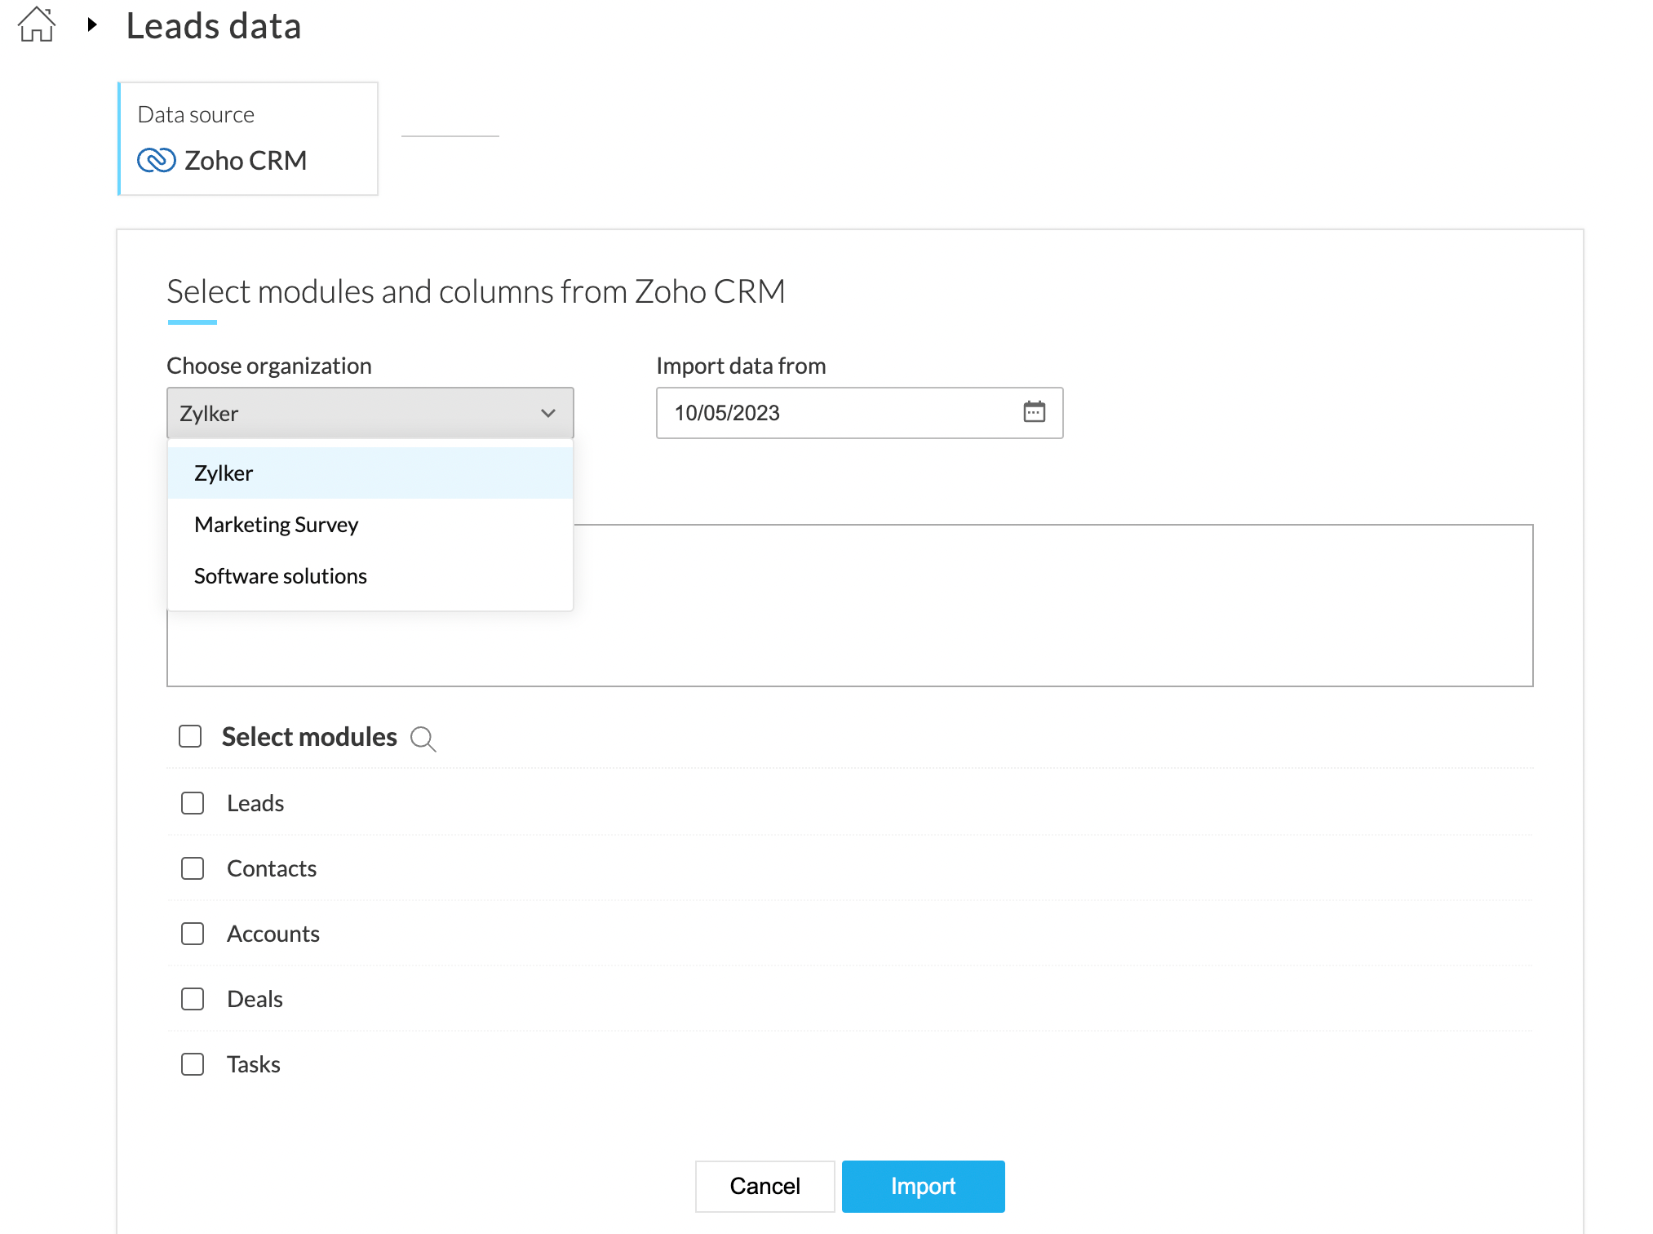Enable the Contacts module checkbox
The image size is (1653, 1234).
(193, 868)
